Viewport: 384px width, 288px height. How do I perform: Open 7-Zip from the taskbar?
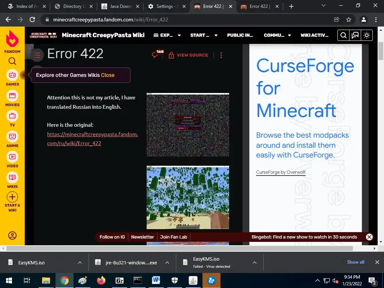tap(119, 280)
